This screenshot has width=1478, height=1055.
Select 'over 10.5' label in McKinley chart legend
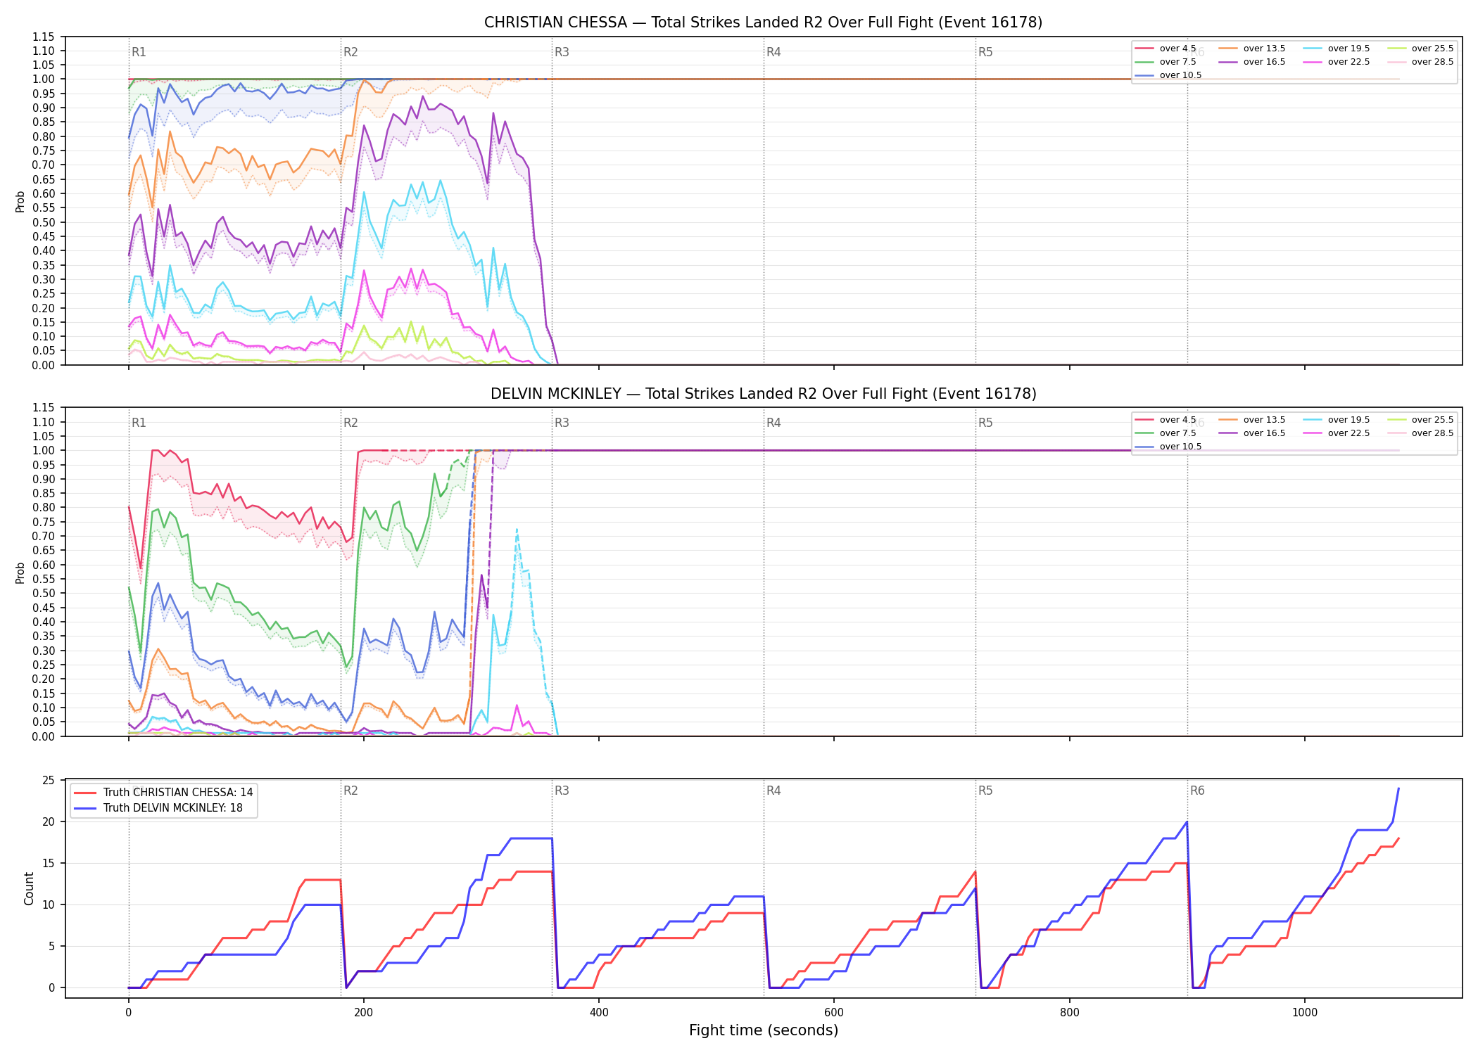click(1180, 447)
